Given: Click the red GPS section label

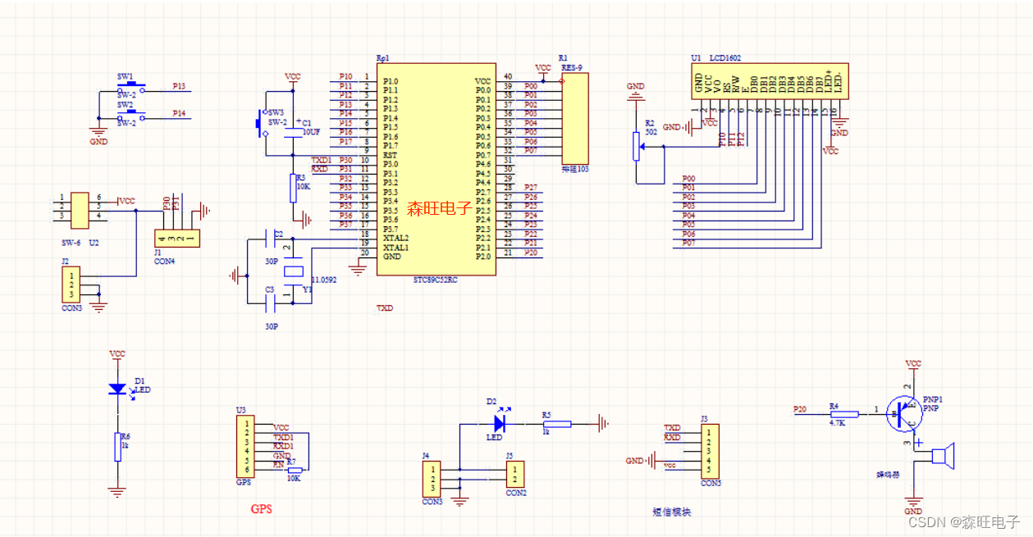Looking at the screenshot, I should pos(261,509).
